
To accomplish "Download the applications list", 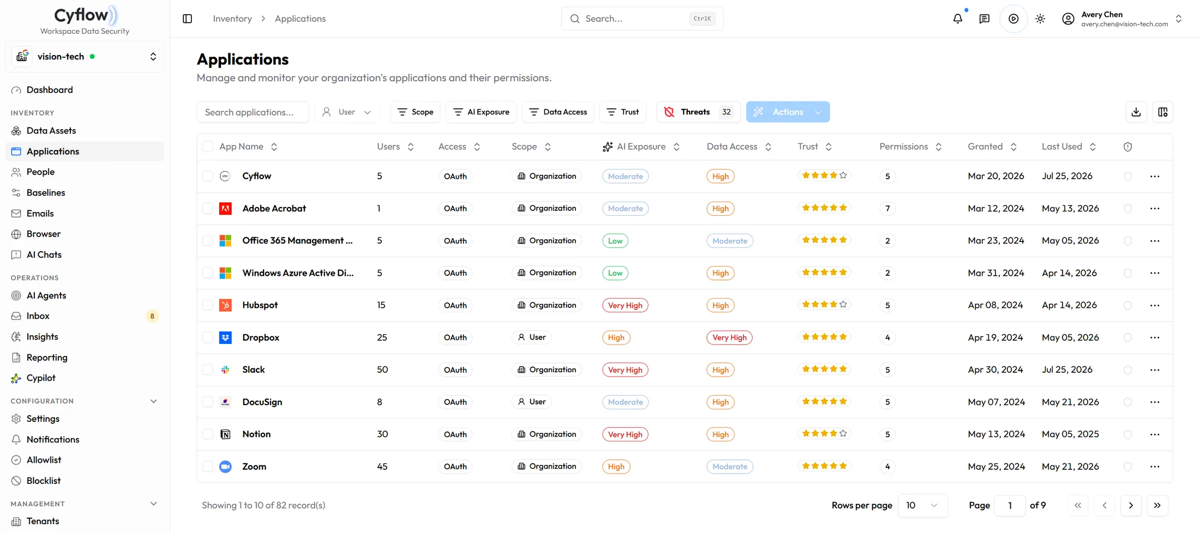I will tap(1136, 112).
